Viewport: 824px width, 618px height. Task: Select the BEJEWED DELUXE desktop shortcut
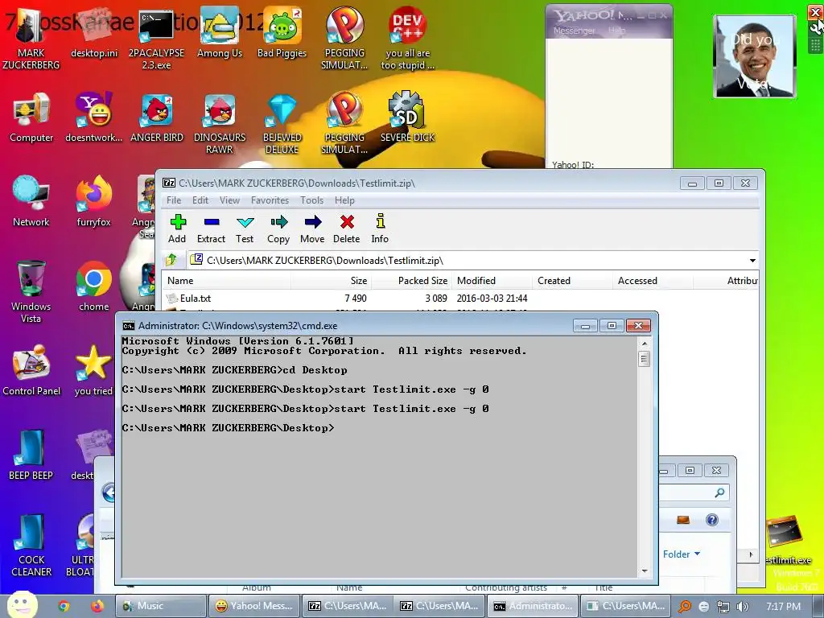(282, 123)
